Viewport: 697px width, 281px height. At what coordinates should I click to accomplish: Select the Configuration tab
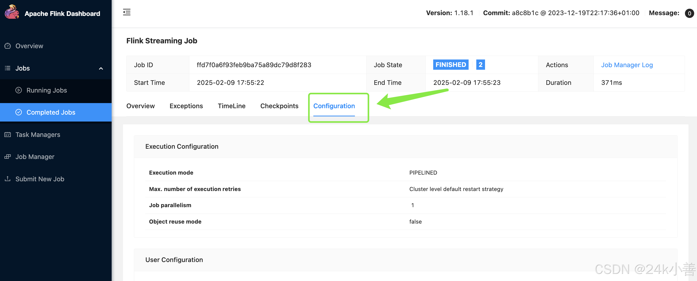(334, 106)
